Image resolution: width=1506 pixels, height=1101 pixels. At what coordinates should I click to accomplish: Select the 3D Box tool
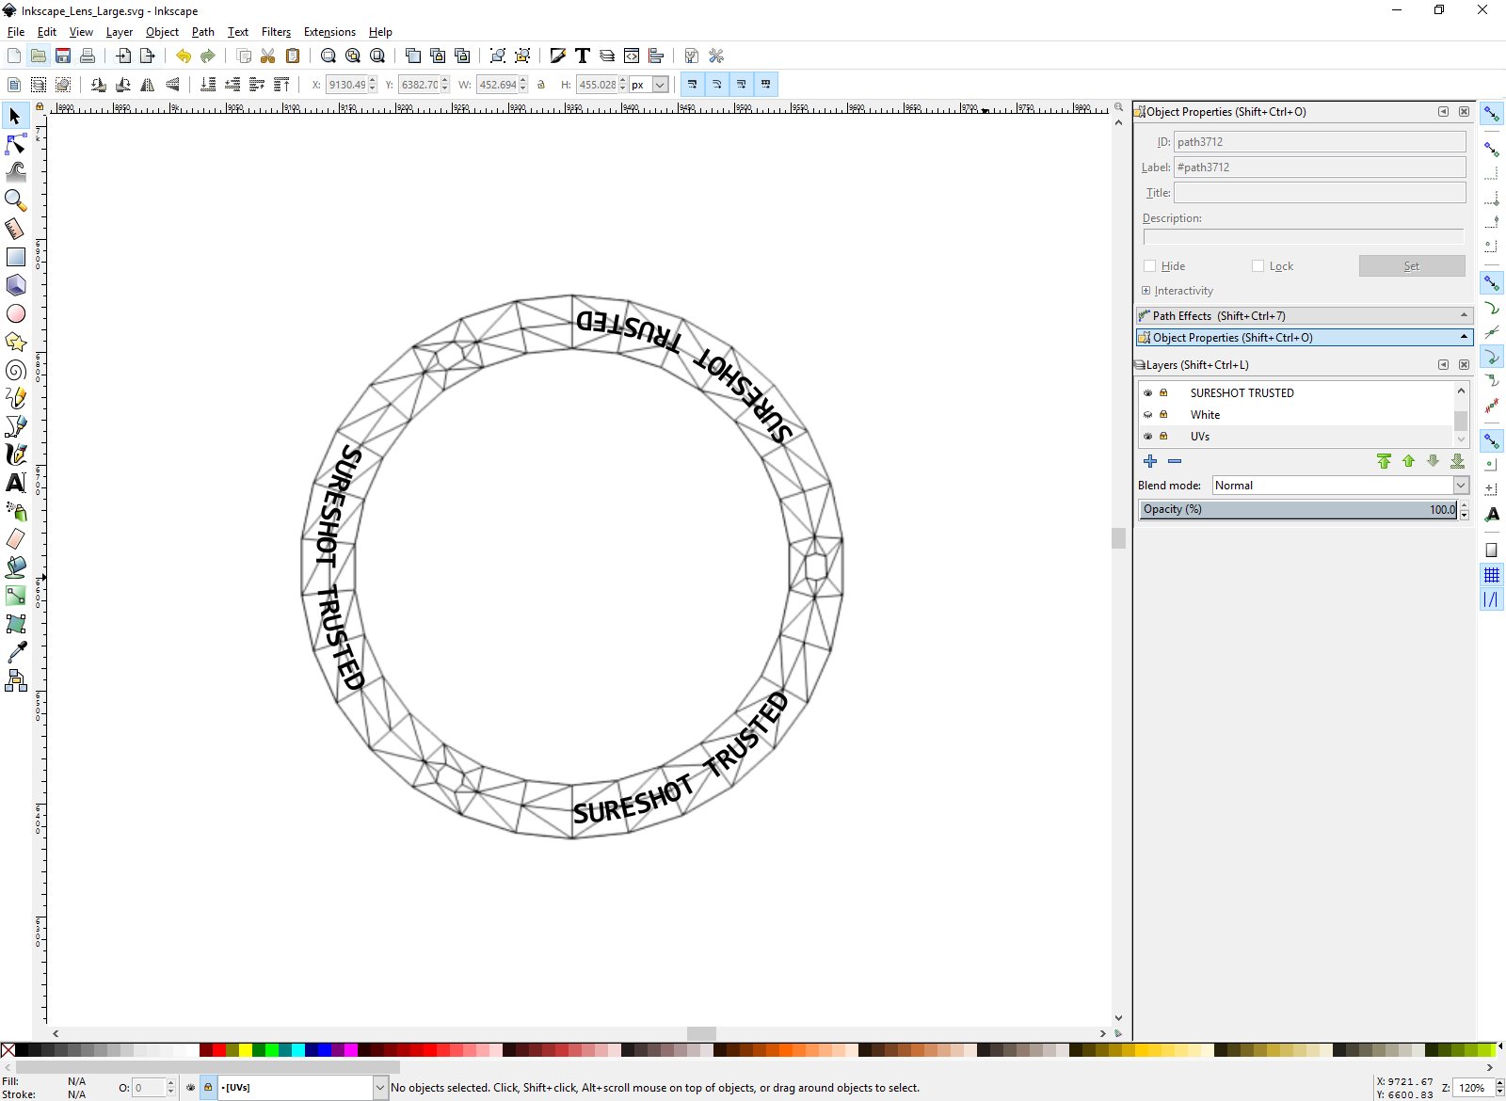pyautogui.click(x=15, y=285)
